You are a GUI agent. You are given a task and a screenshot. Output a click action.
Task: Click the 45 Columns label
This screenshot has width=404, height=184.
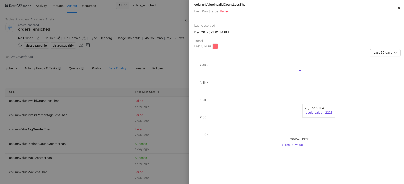click(154, 38)
